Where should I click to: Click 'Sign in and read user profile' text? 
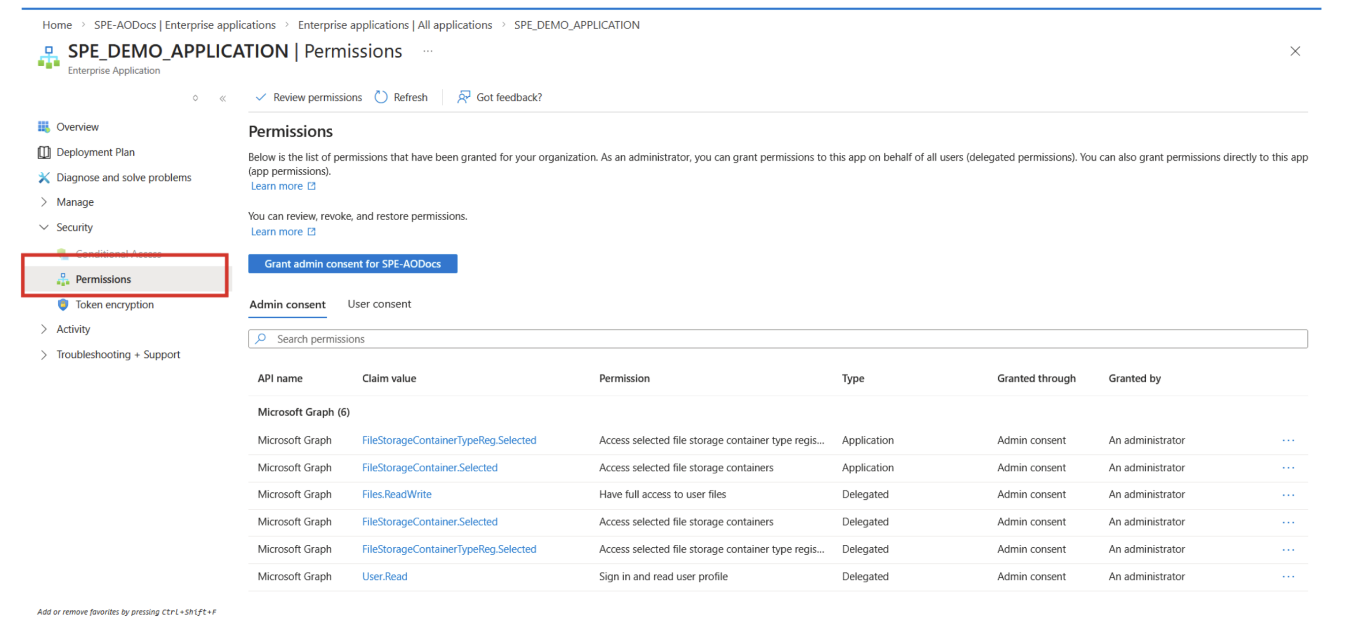pos(663,577)
